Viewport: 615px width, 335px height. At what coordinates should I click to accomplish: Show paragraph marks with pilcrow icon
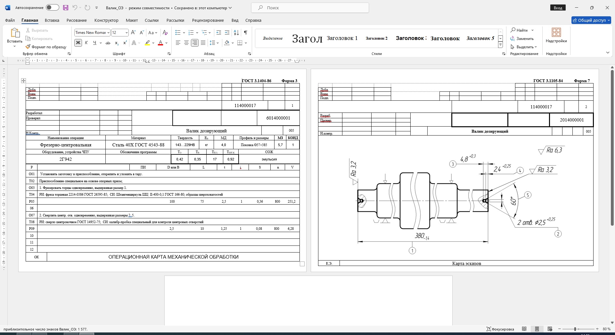pyautogui.click(x=245, y=32)
